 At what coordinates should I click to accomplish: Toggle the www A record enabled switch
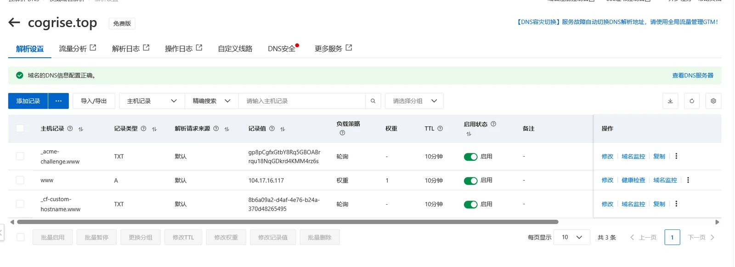[471, 180]
